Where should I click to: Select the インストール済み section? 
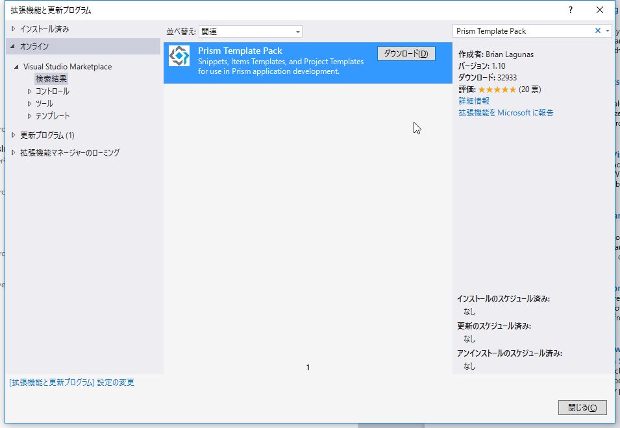[x=44, y=28]
